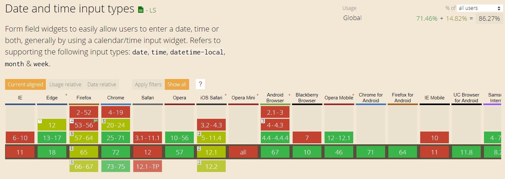The image size is (505, 179).
Task: Select the Chrome browser column header
Action: tap(116, 98)
